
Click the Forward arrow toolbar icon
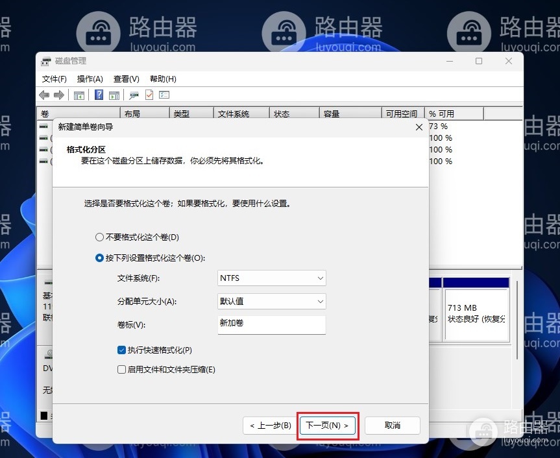click(59, 95)
